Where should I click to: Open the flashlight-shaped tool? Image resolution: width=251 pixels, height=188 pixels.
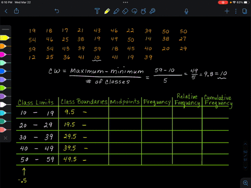[153, 11]
